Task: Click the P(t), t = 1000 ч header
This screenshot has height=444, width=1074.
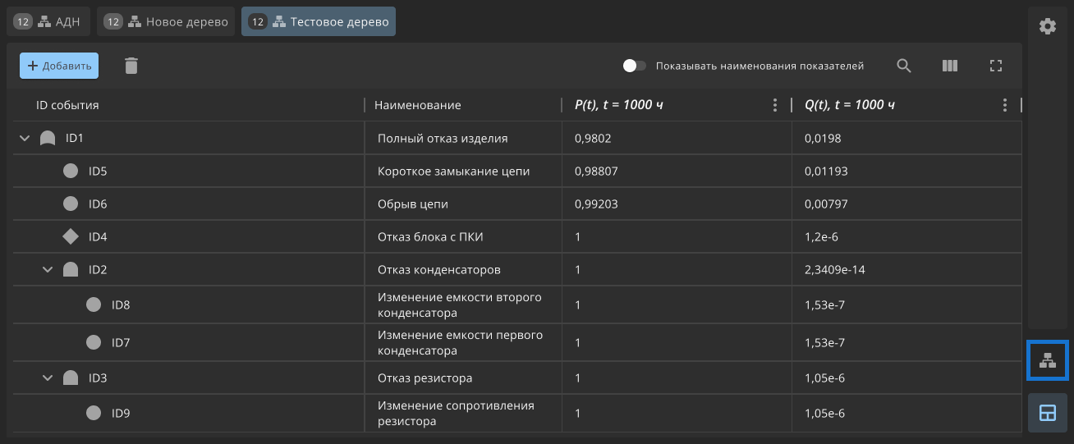Action: [x=620, y=105]
